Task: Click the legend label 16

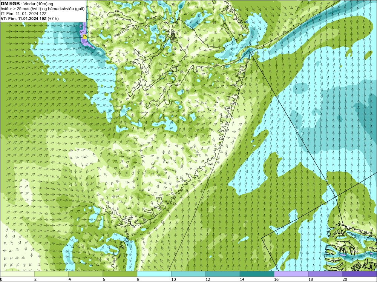Action: 276,279
